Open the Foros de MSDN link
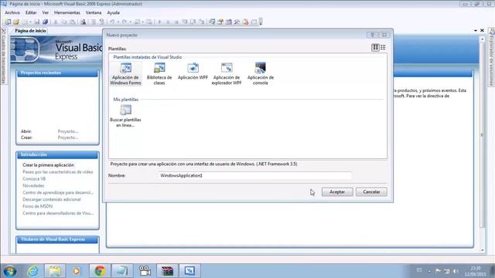The image size is (495, 278). pyautogui.click(x=38, y=206)
